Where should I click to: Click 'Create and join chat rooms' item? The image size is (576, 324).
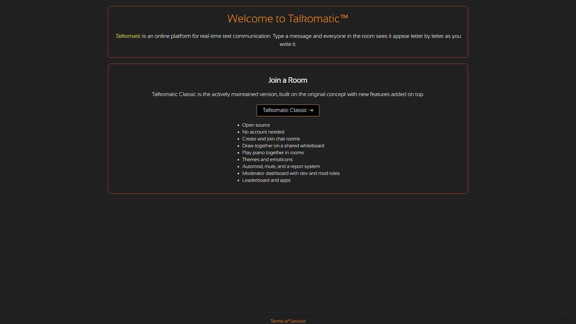coord(271,139)
